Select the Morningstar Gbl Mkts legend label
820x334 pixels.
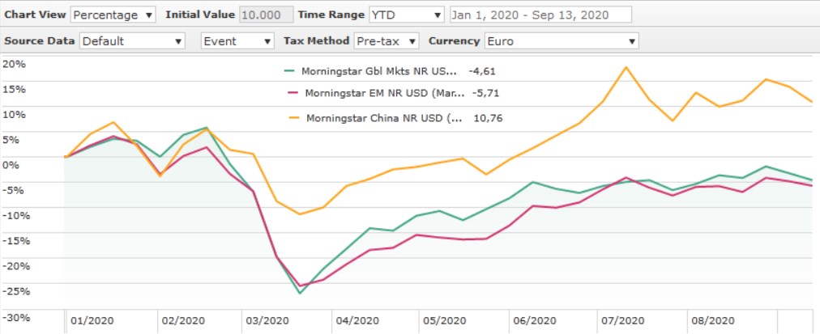(x=379, y=70)
